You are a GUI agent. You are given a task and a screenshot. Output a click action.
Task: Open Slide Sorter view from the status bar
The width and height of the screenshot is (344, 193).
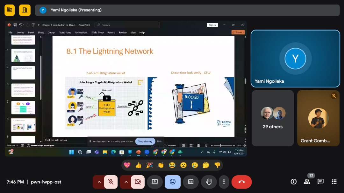click(x=191, y=145)
